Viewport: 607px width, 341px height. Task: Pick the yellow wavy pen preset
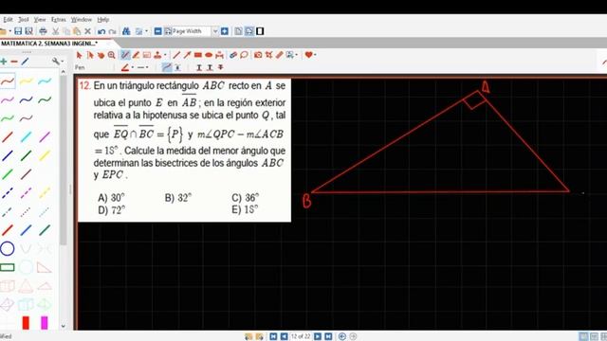pos(26,81)
